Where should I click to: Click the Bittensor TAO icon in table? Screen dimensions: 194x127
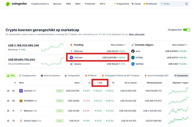tap(21, 111)
